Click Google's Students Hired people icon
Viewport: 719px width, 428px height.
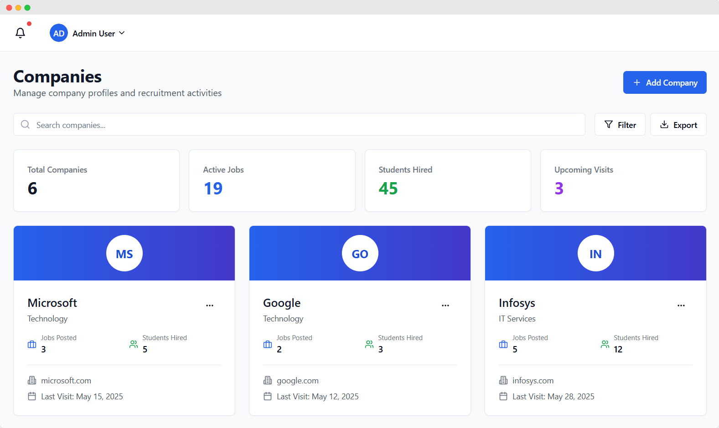pos(369,344)
